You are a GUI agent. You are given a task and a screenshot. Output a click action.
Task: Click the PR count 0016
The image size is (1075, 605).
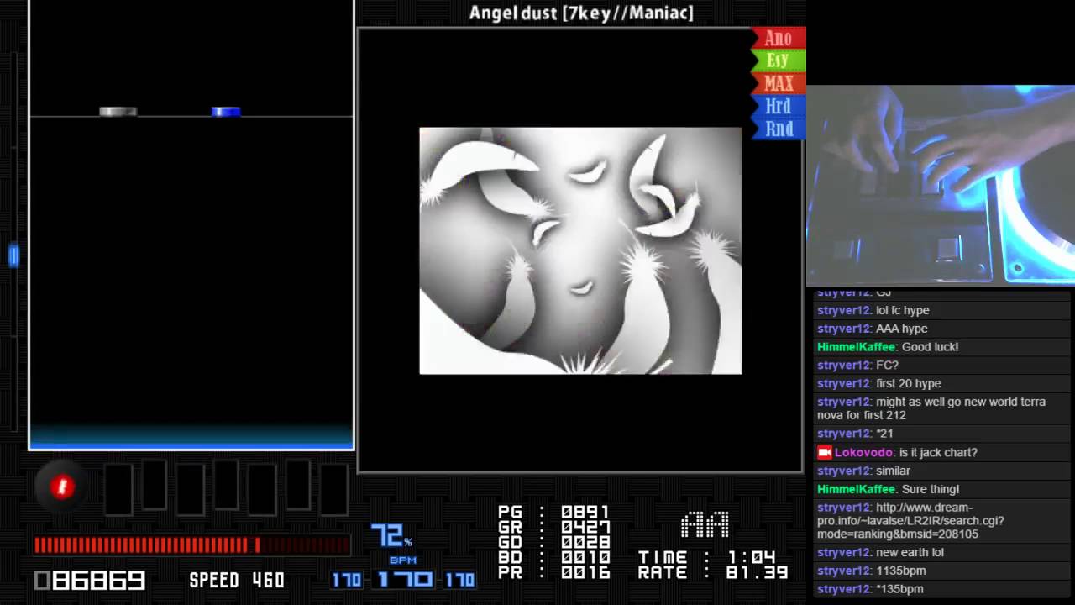[585, 572]
